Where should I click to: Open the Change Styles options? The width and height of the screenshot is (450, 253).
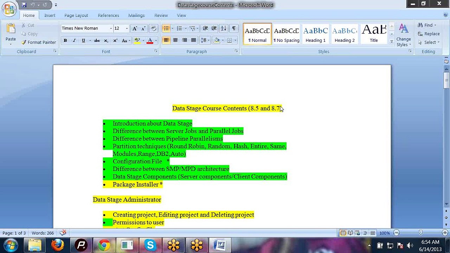coord(403,35)
